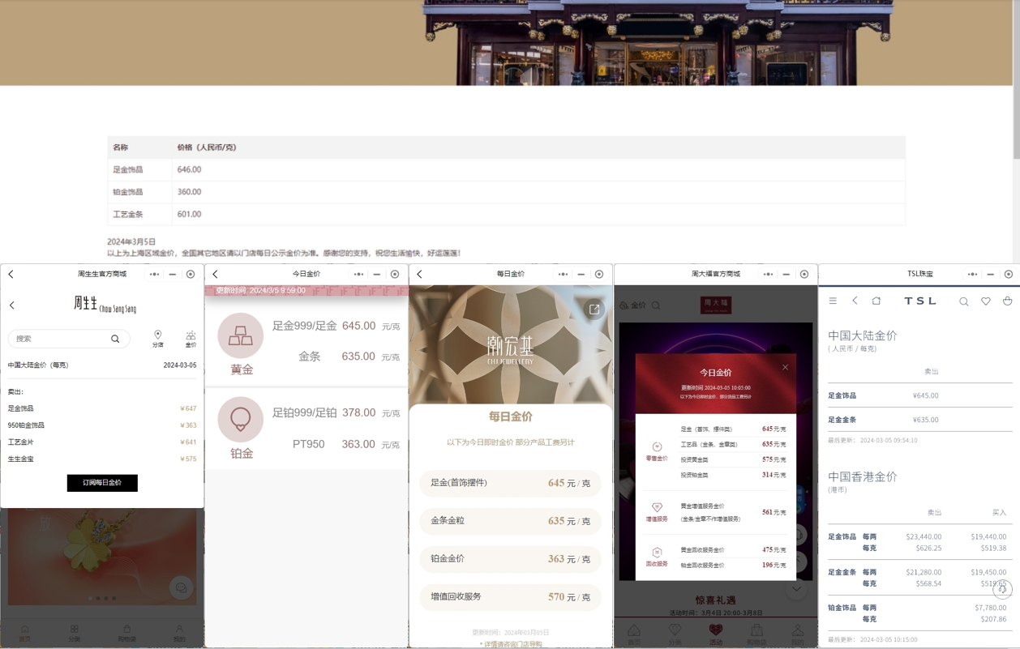Close the 今日金价 popup in Chow Tai Fook
1020x649 pixels.
point(785,367)
